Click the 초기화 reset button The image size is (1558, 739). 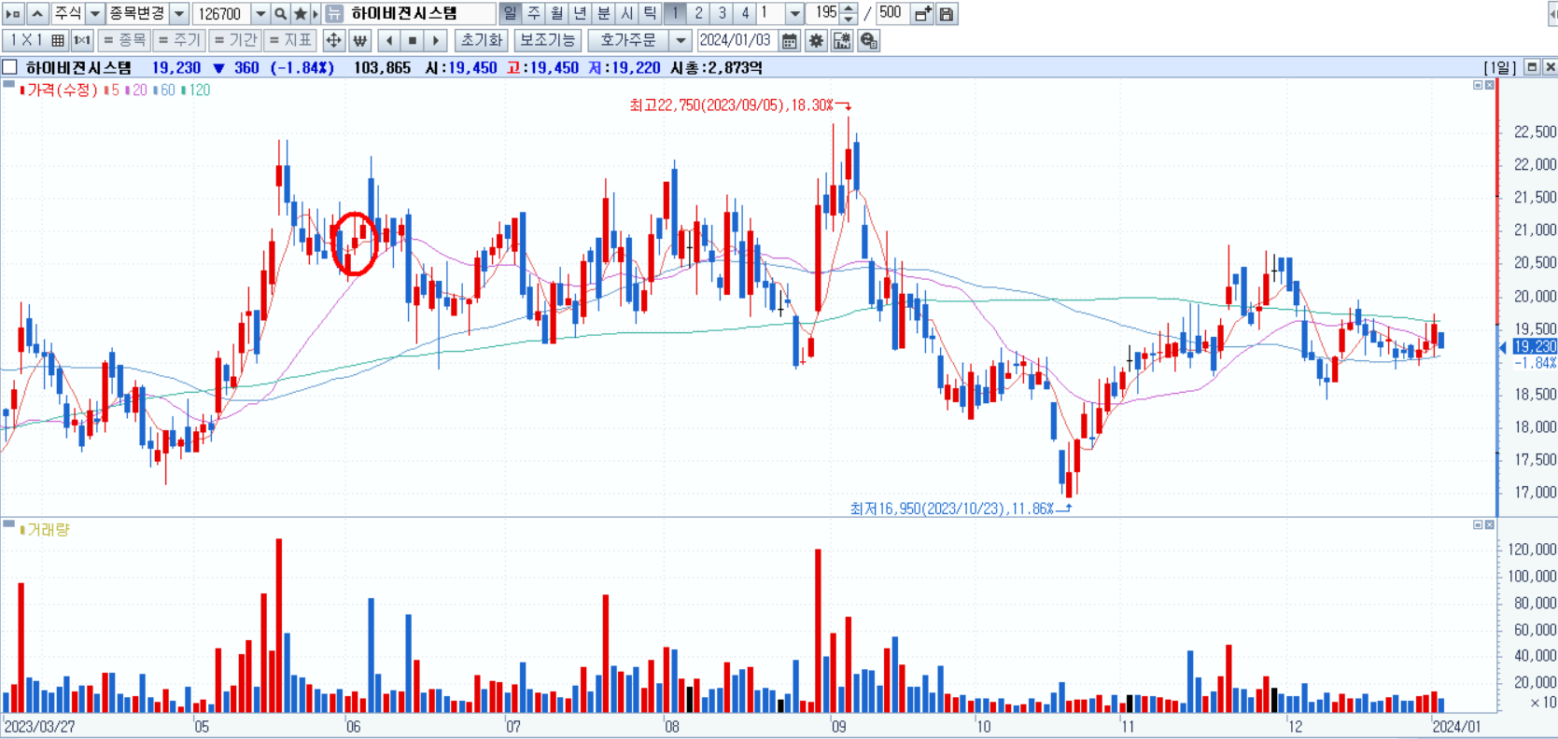(x=482, y=40)
